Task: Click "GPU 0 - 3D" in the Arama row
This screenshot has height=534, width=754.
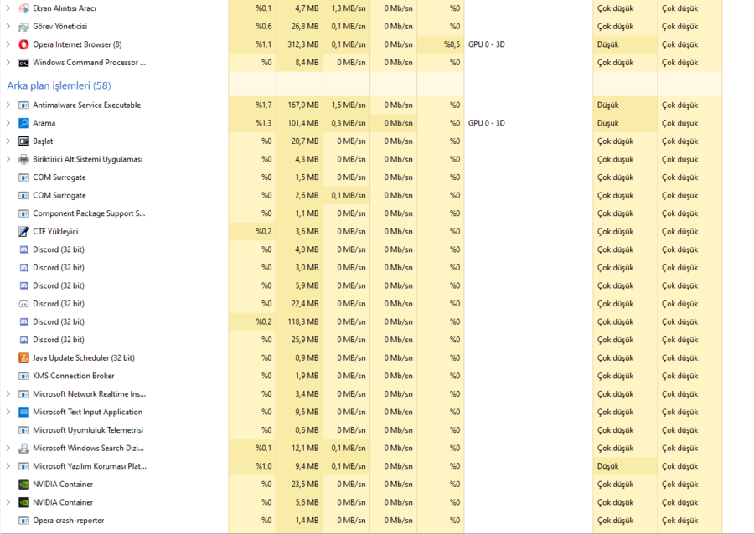Action: pos(486,123)
